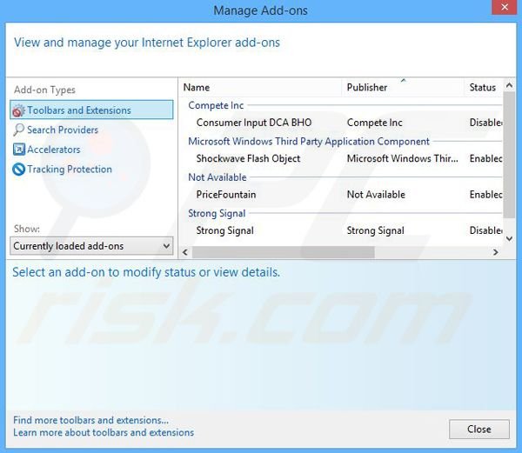Click Microsoft Windows Thir... publisher cell
522x453 pixels.
403,158
